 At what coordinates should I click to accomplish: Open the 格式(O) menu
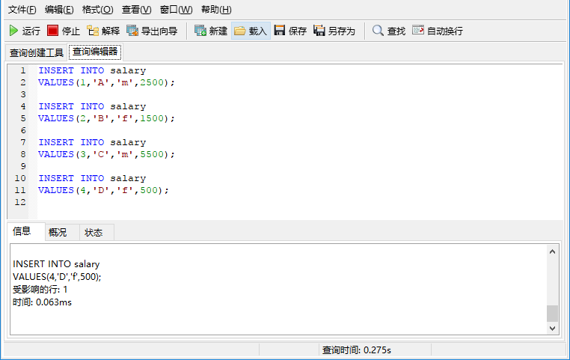point(98,10)
